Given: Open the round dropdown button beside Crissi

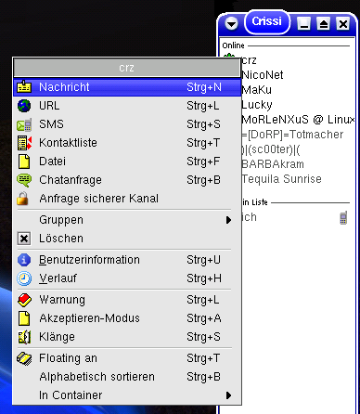Looking at the screenshot, I should 231,23.
